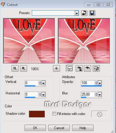This screenshot has height=133, width=116.
Task: Open the dark red Shadow color swatch
Action: (x=37, y=114)
